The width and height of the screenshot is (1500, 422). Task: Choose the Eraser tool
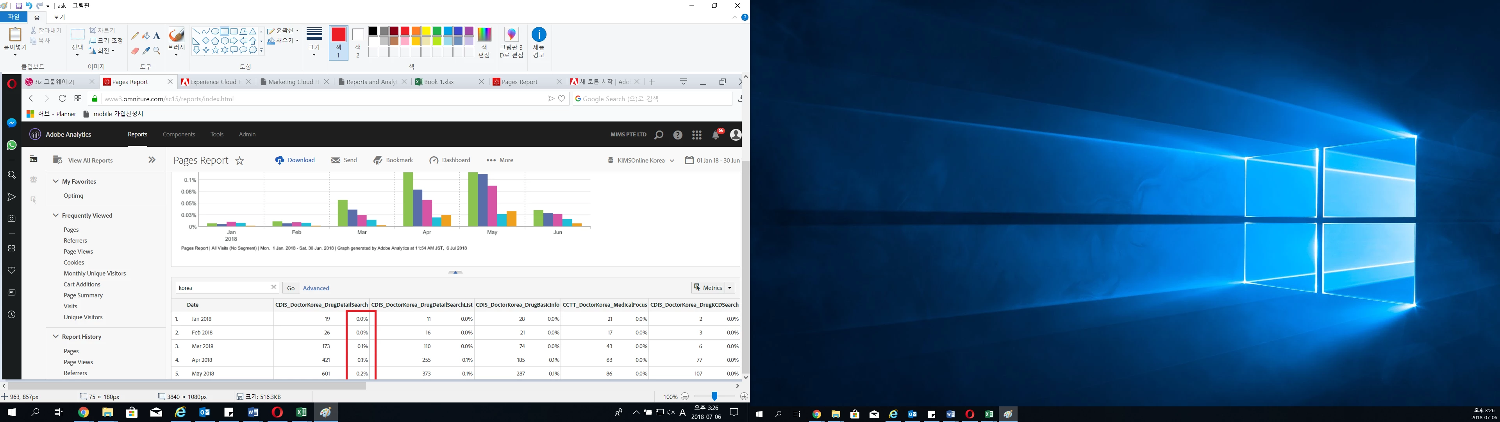pos(135,51)
